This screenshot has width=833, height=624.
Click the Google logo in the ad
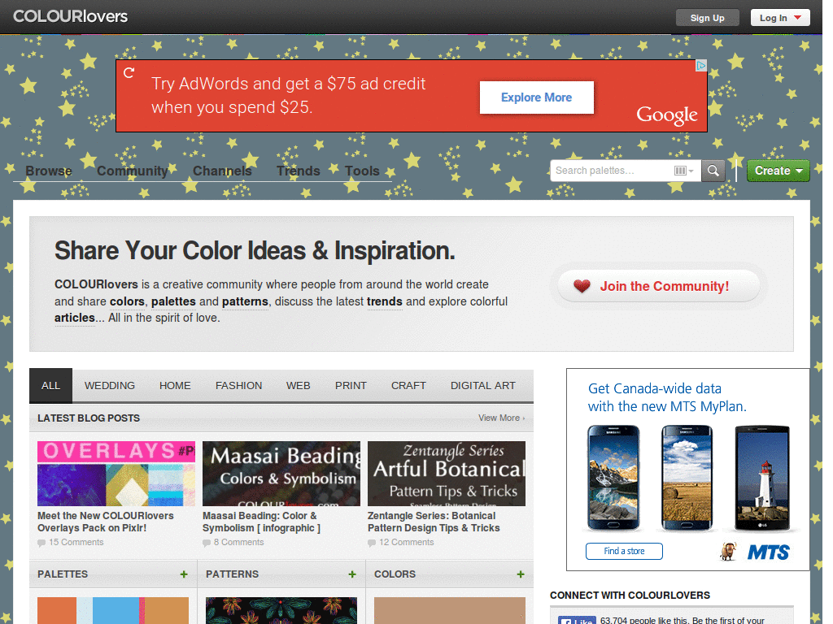[x=667, y=115]
